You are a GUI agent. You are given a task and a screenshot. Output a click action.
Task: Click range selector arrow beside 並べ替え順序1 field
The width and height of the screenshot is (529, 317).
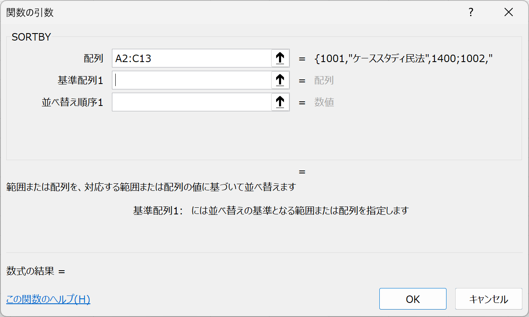click(280, 102)
